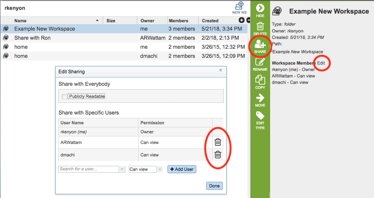Click 'dmachi - Can view' in details panel
The width and height of the screenshot is (374, 198).
pyautogui.click(x=290, y=82)
